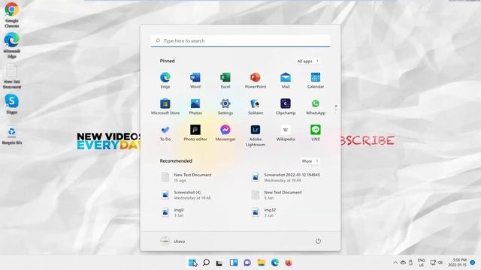
Task: Open Edge from pinned apps
Action: pos(165,80)
